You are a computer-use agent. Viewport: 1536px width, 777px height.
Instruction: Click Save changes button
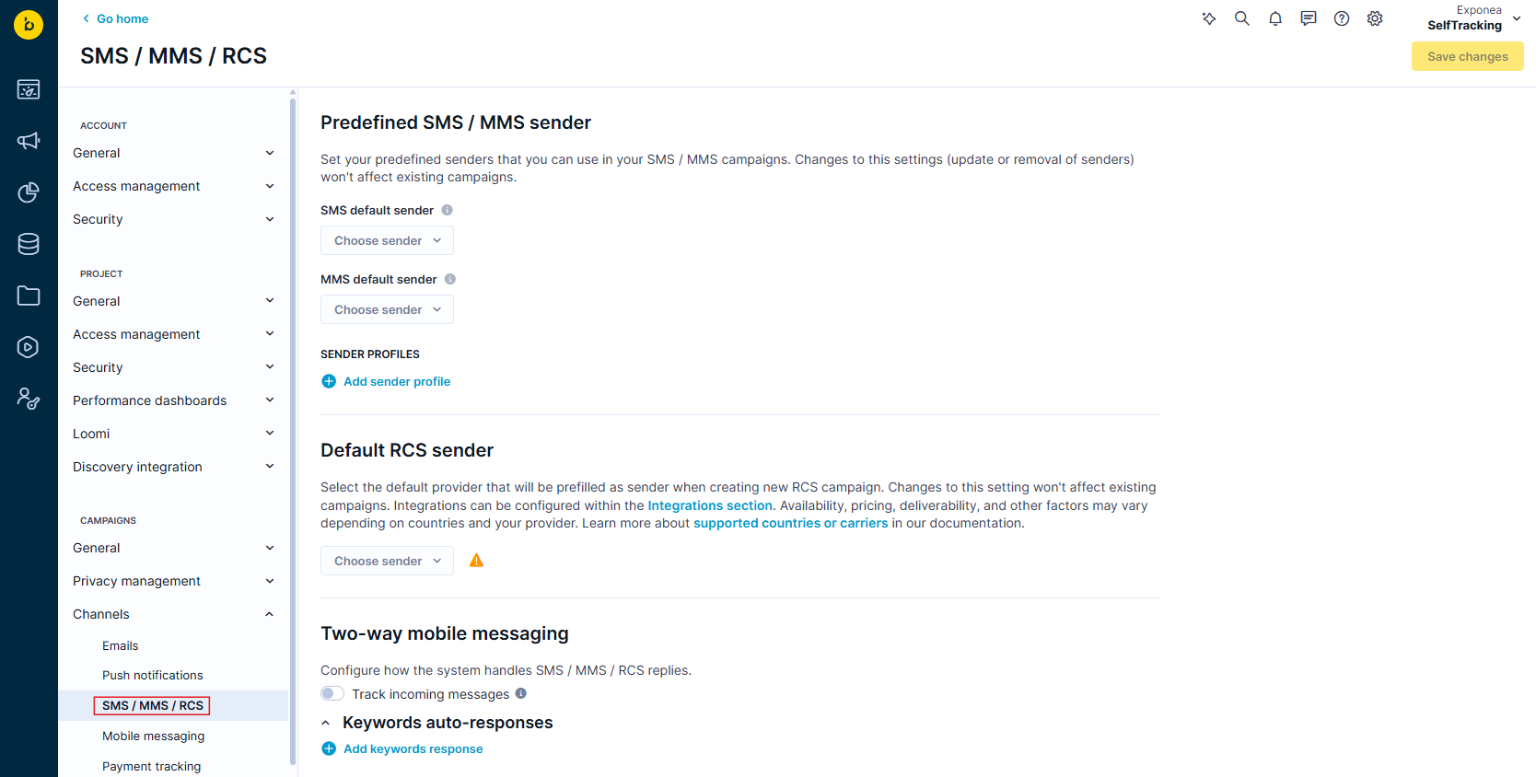click(x=1468, y=56)
